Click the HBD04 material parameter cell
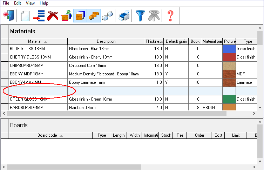The height and width of the screenshot is (170, 264). tap(212, 107)
